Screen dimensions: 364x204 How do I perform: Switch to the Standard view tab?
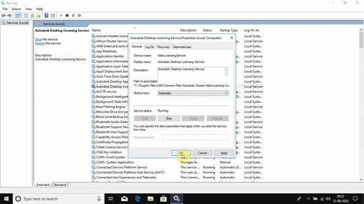coord(60,185)
